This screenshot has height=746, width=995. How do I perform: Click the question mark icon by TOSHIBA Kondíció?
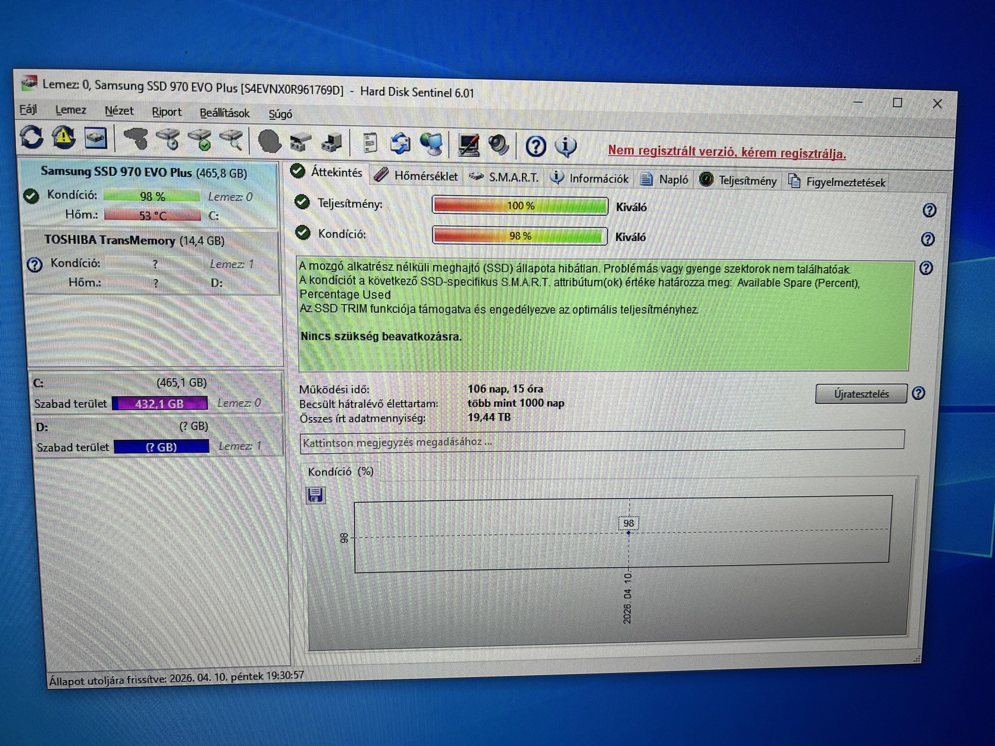[x=35, y=264]
